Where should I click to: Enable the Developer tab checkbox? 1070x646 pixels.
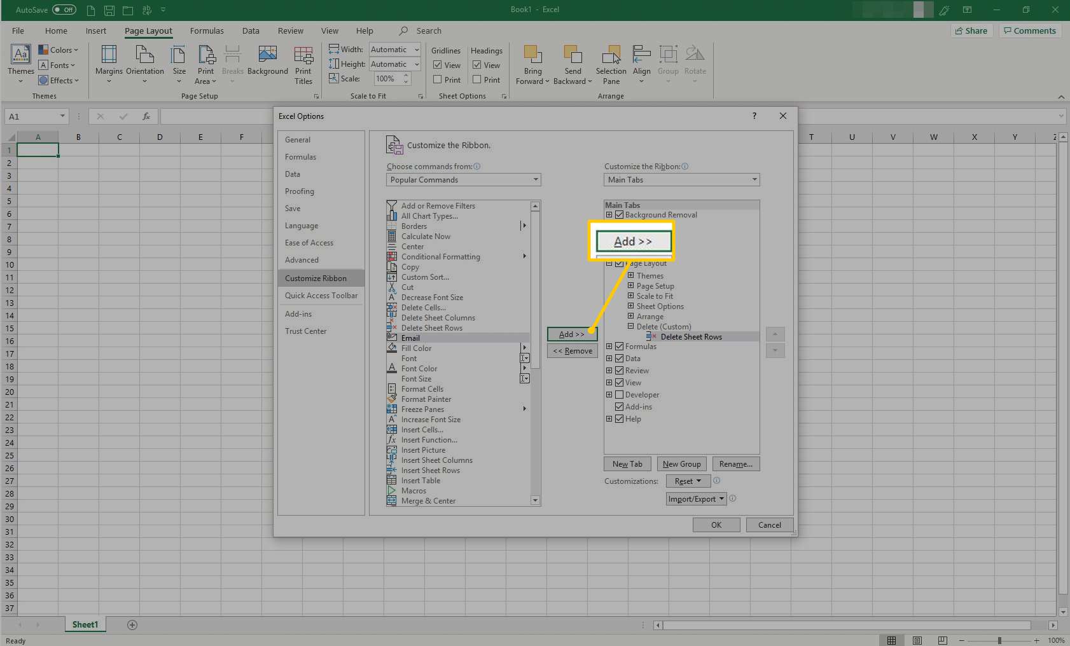(619, 395)
